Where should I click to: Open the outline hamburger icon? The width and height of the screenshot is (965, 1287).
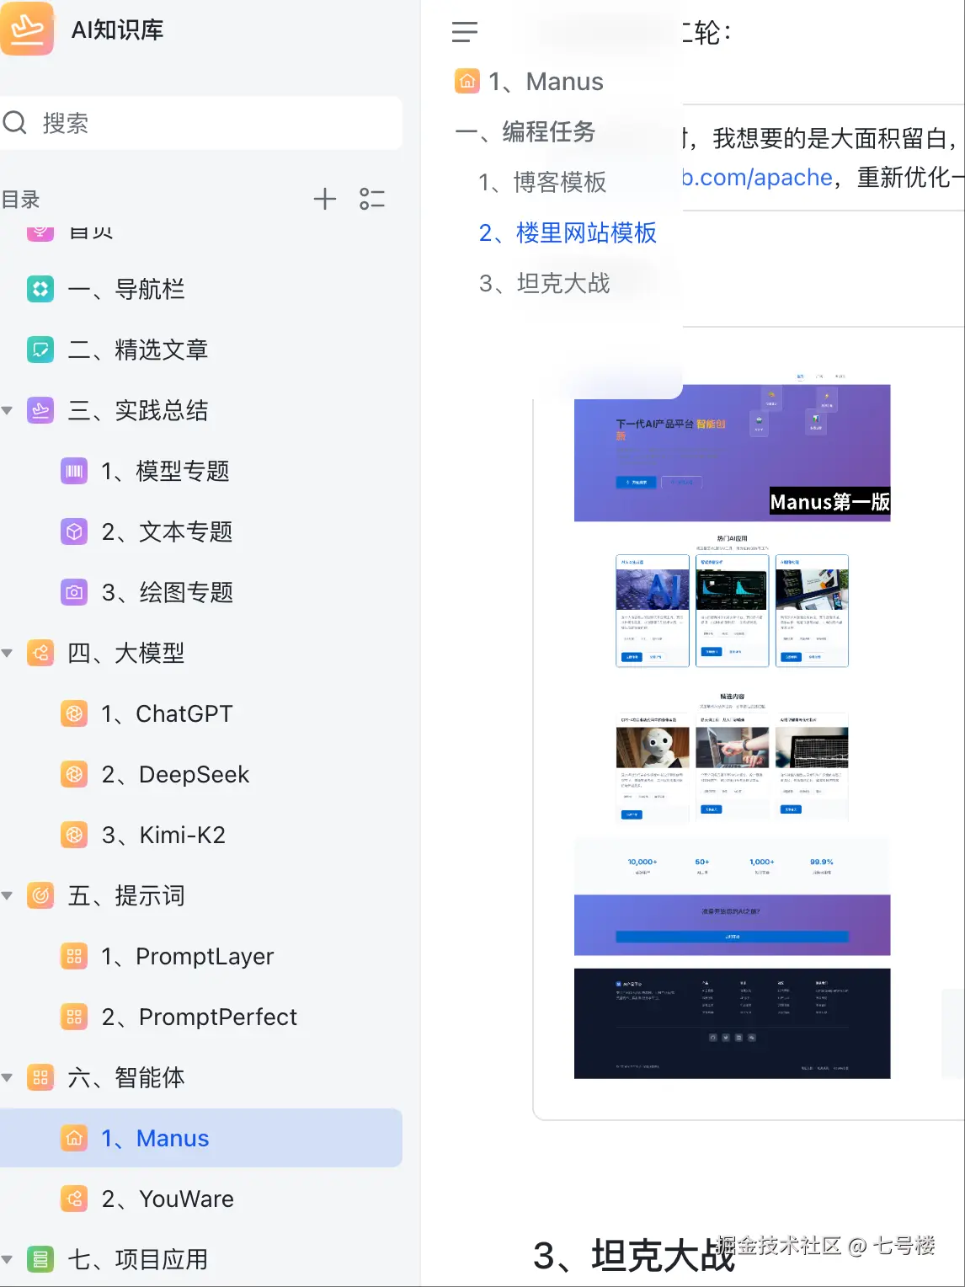(464, 32)
